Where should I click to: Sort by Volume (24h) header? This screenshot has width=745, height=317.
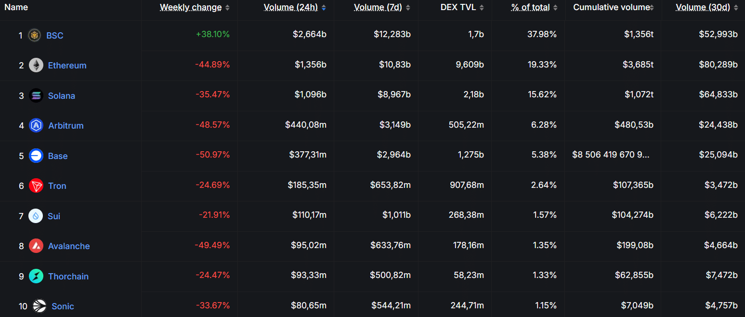(x=290, y=7)
